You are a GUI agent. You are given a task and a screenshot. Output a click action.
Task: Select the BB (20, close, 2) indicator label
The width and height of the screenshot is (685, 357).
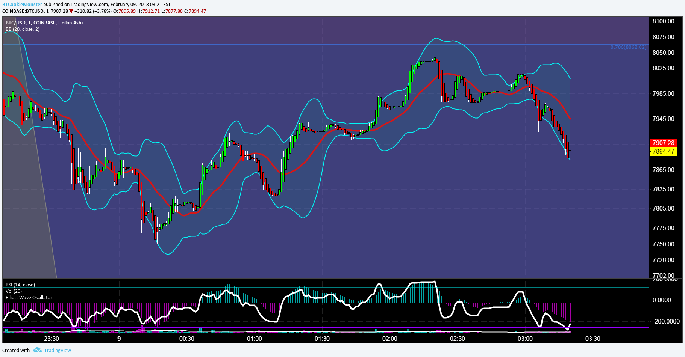(x=23, y=29)
